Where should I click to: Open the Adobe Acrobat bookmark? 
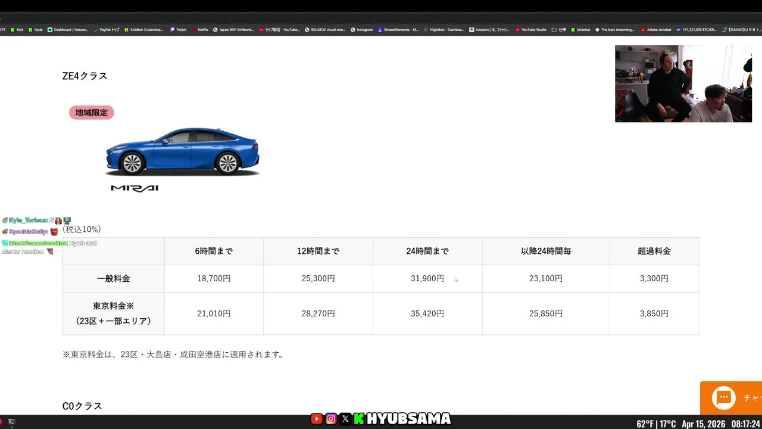coord(656,29)
